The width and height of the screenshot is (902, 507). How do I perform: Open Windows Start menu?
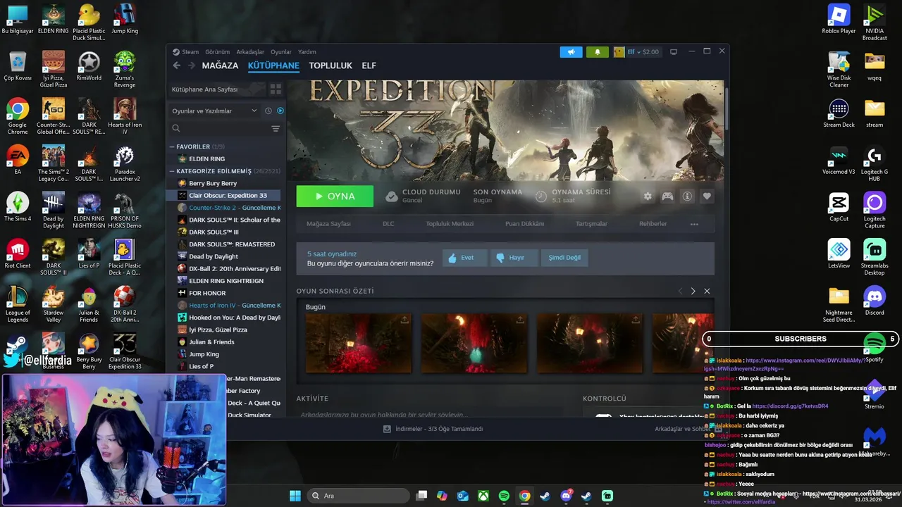(295, 496)
